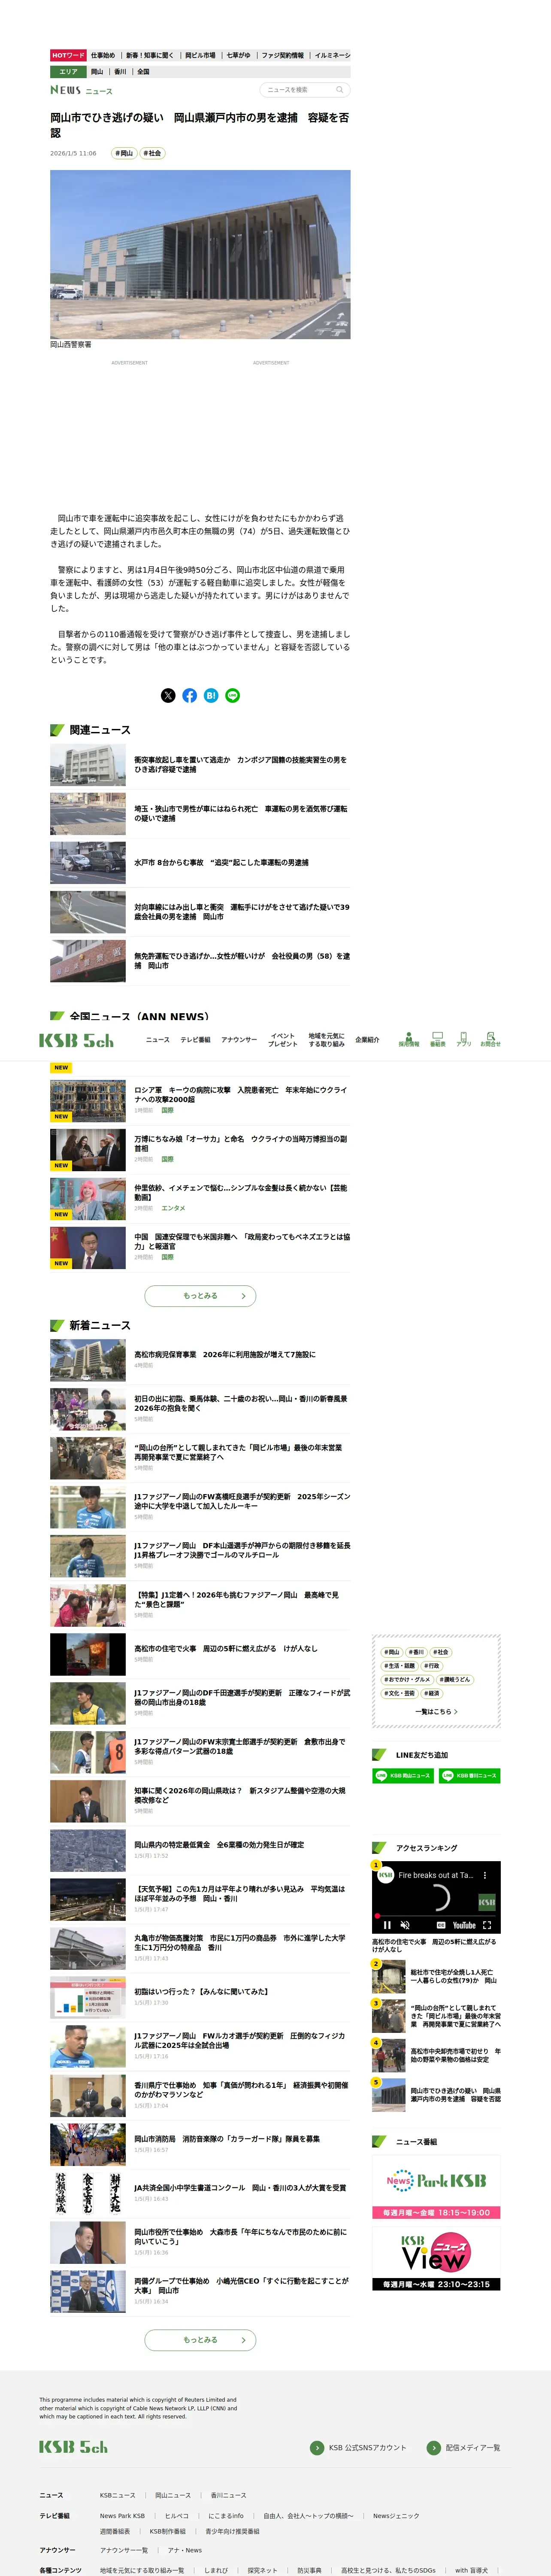Open 配信メディア一覧 arrow link
This screenshot has height=2576, width=551.
pos(464,2447)
